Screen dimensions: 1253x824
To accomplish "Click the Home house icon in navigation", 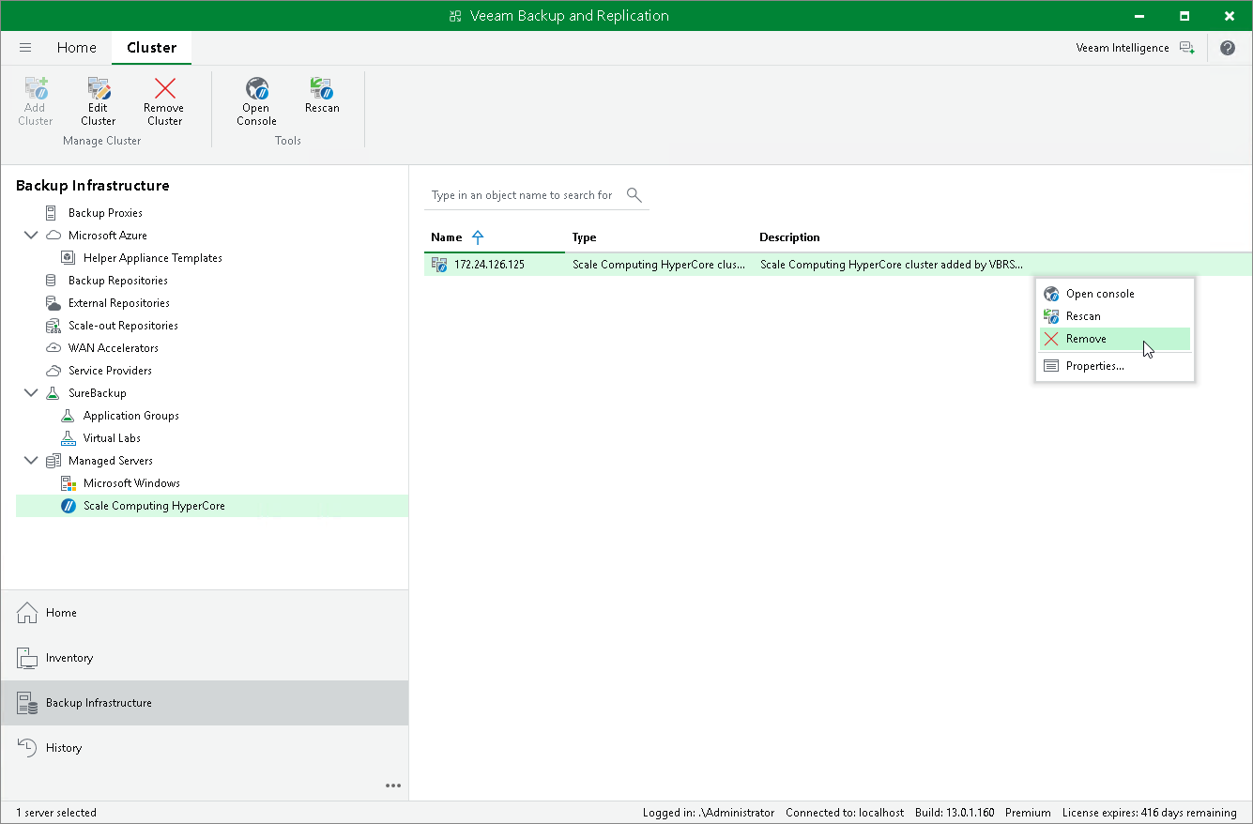I will [27, 613].
